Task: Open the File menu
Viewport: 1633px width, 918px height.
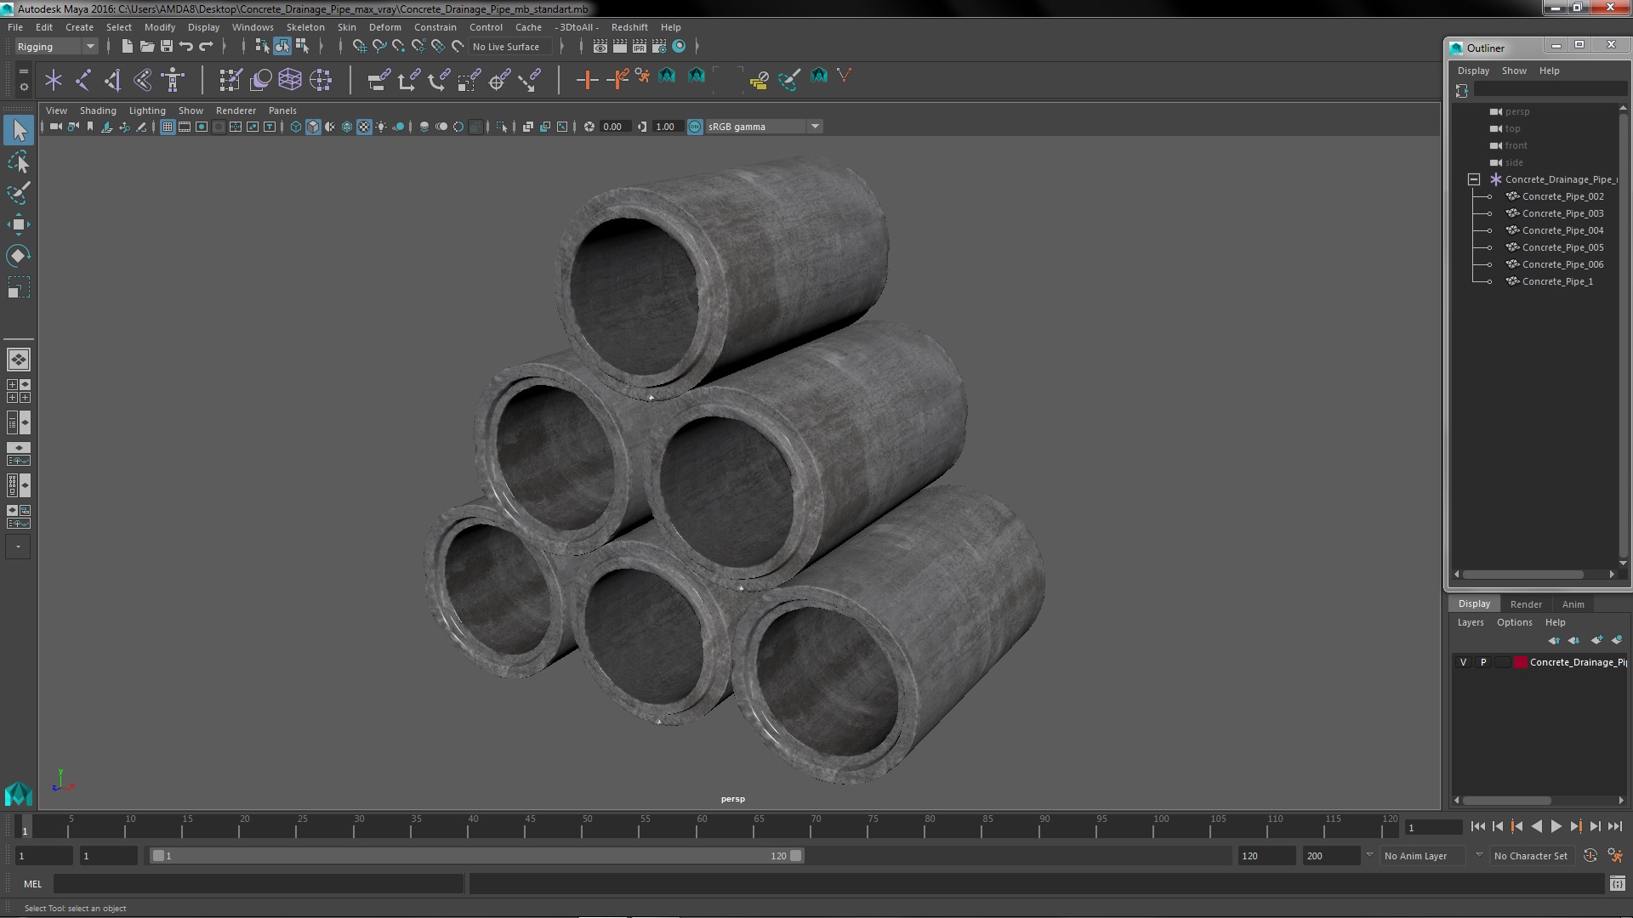Action: 15,27
